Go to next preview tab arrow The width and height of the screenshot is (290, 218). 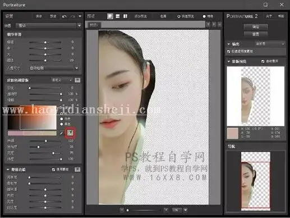coord(214,24)
